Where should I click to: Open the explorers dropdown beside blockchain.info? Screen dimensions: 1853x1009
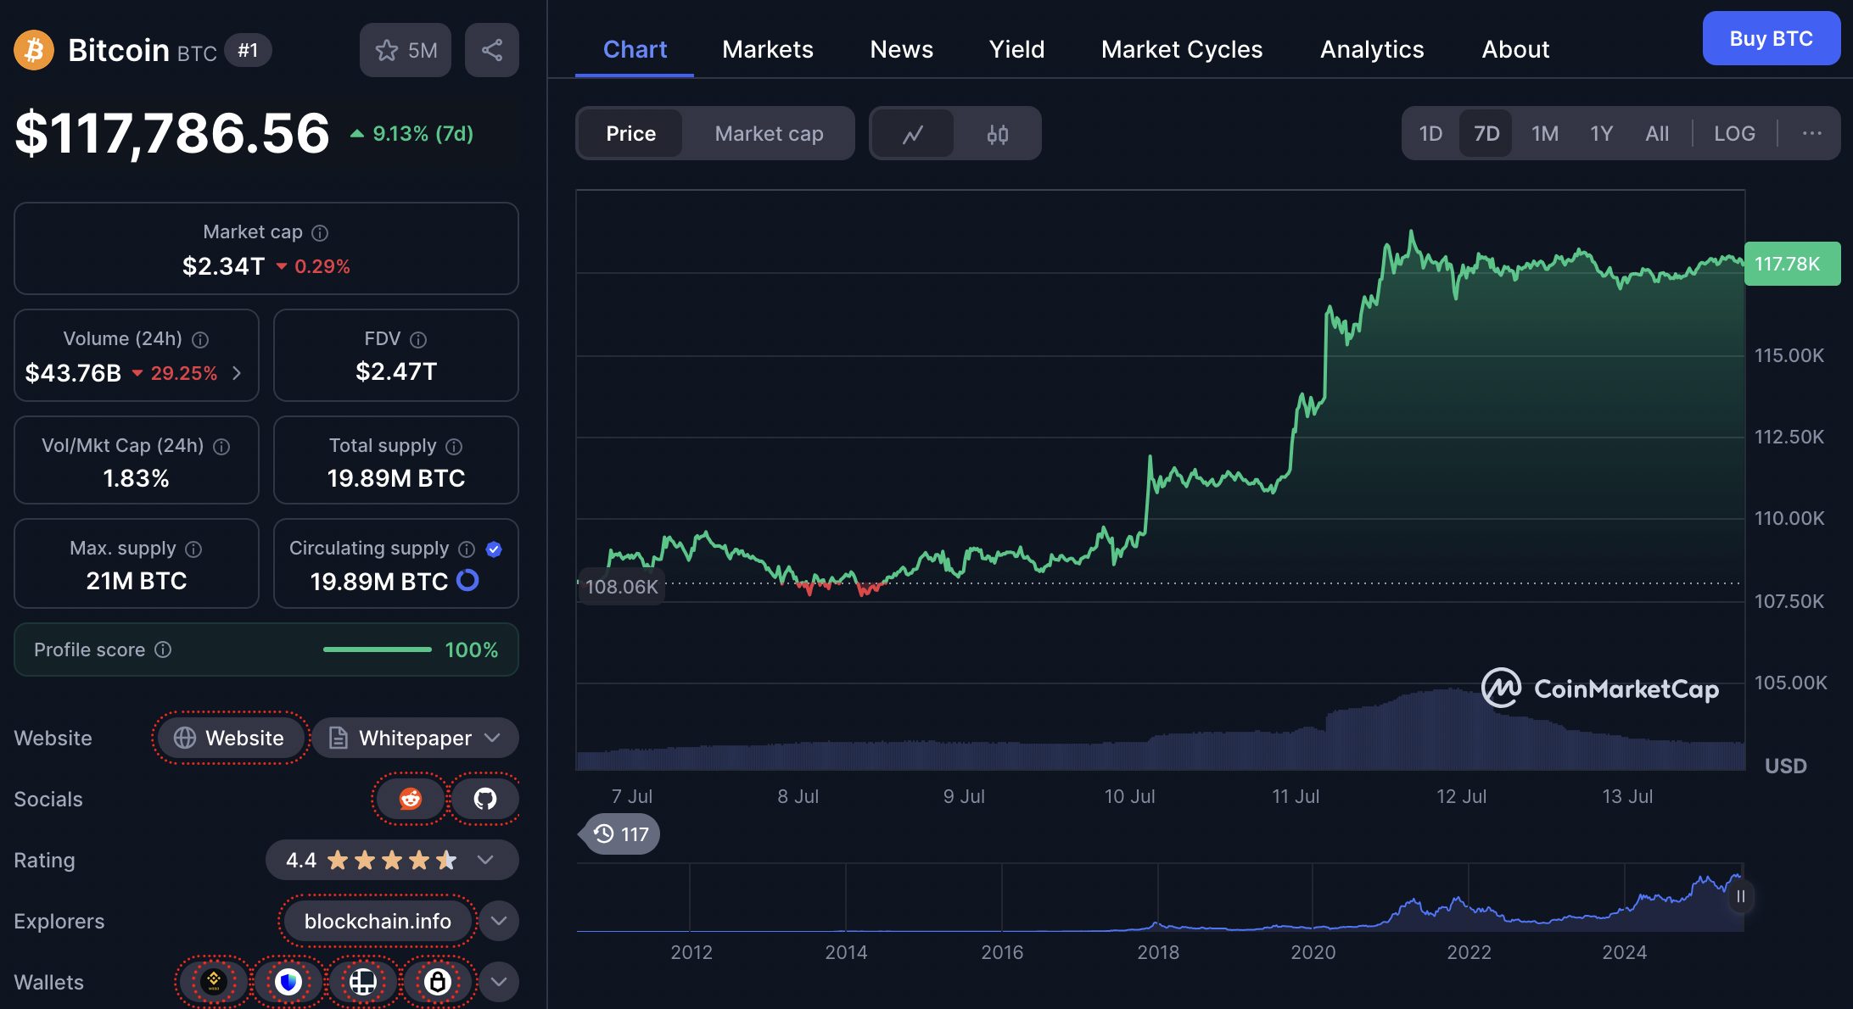499,921
